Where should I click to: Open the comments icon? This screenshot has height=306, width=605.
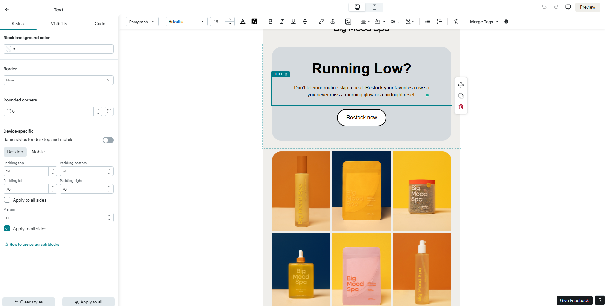[568, 7]
